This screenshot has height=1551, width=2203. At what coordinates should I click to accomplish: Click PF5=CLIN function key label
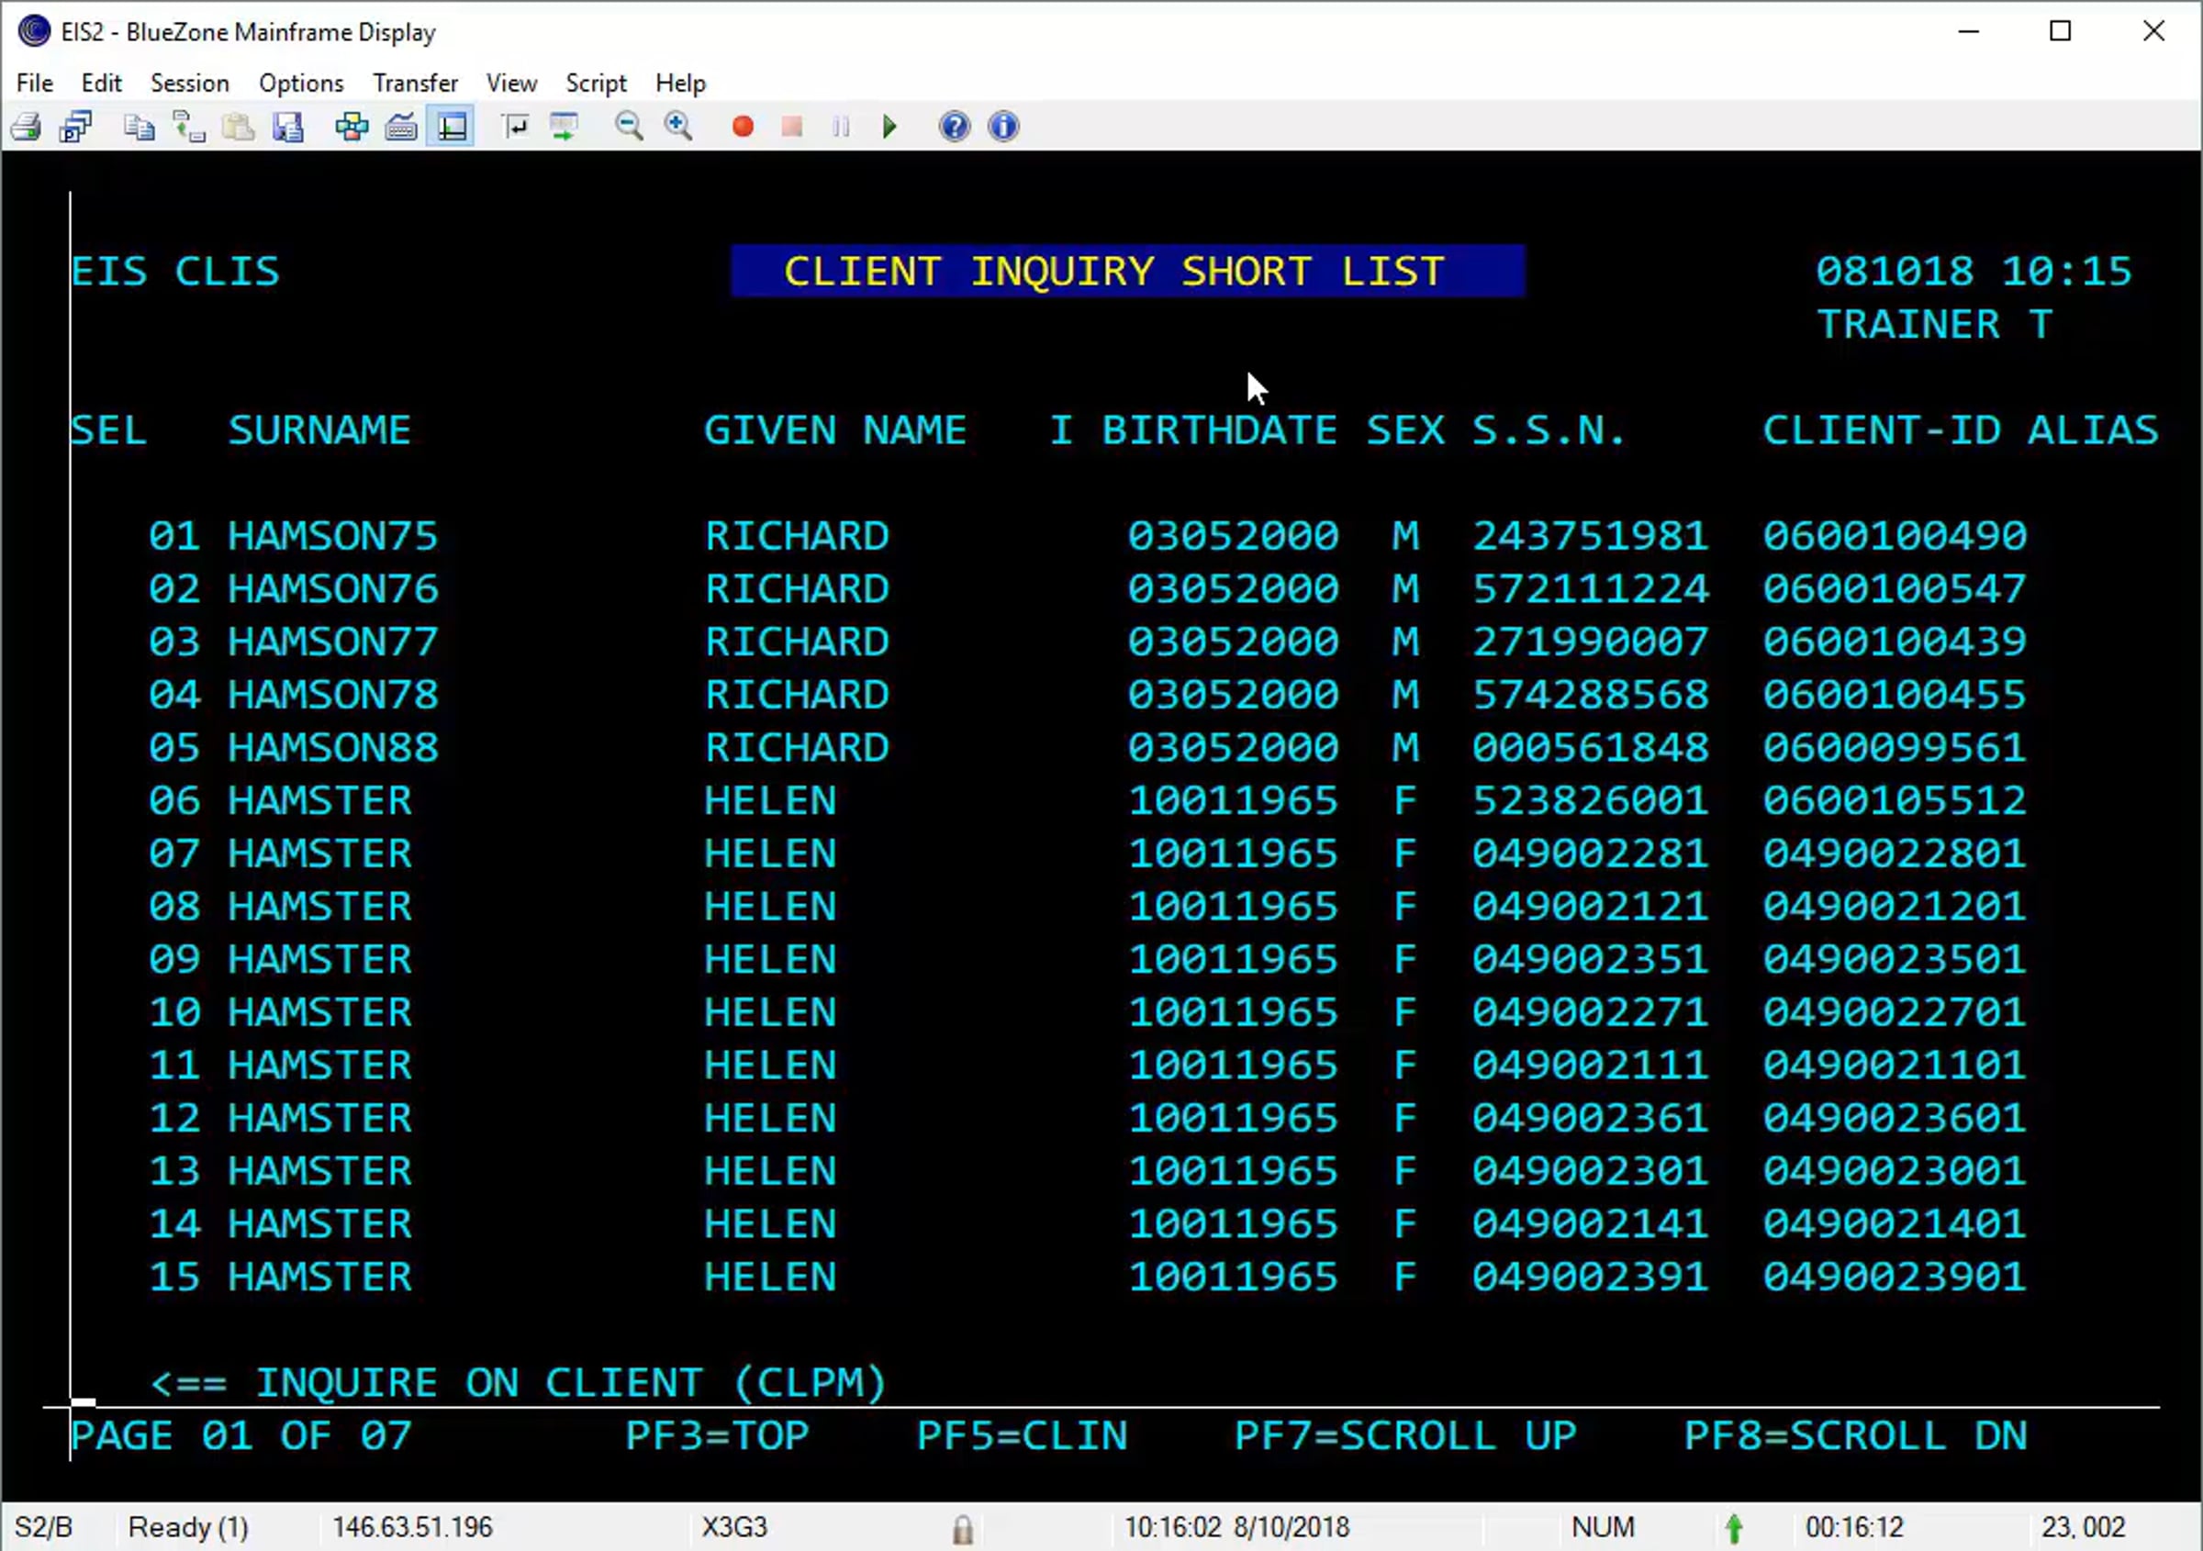1021,1435
